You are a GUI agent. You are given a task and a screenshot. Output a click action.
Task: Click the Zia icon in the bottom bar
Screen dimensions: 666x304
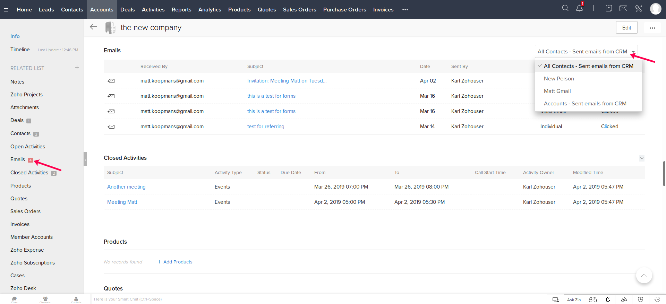[x=624, y=299]
